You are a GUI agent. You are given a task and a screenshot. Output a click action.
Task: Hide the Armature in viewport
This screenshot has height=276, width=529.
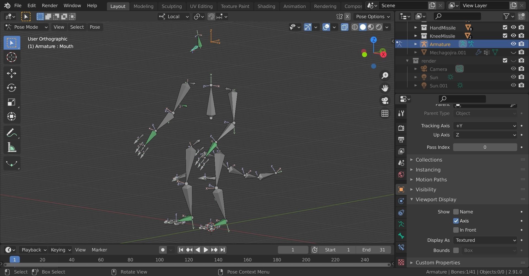[x=513, y=44]
